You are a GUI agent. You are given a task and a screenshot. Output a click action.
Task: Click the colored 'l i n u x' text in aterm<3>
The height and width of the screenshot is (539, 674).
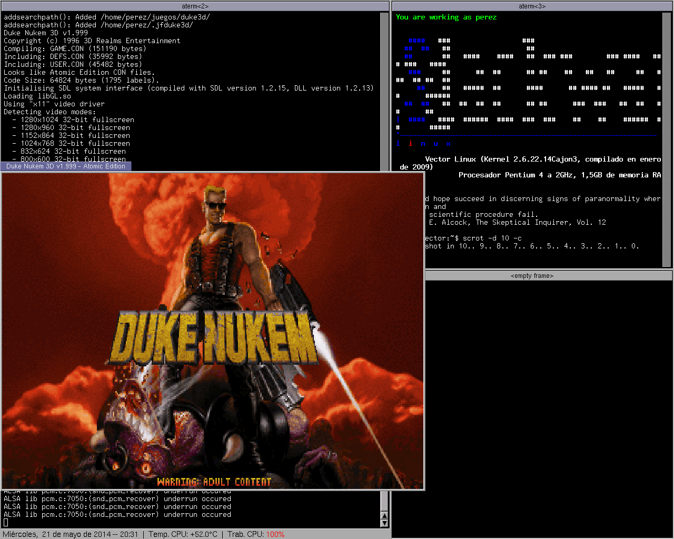423,143
